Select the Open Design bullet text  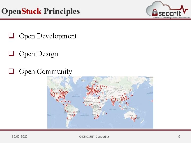38,54
